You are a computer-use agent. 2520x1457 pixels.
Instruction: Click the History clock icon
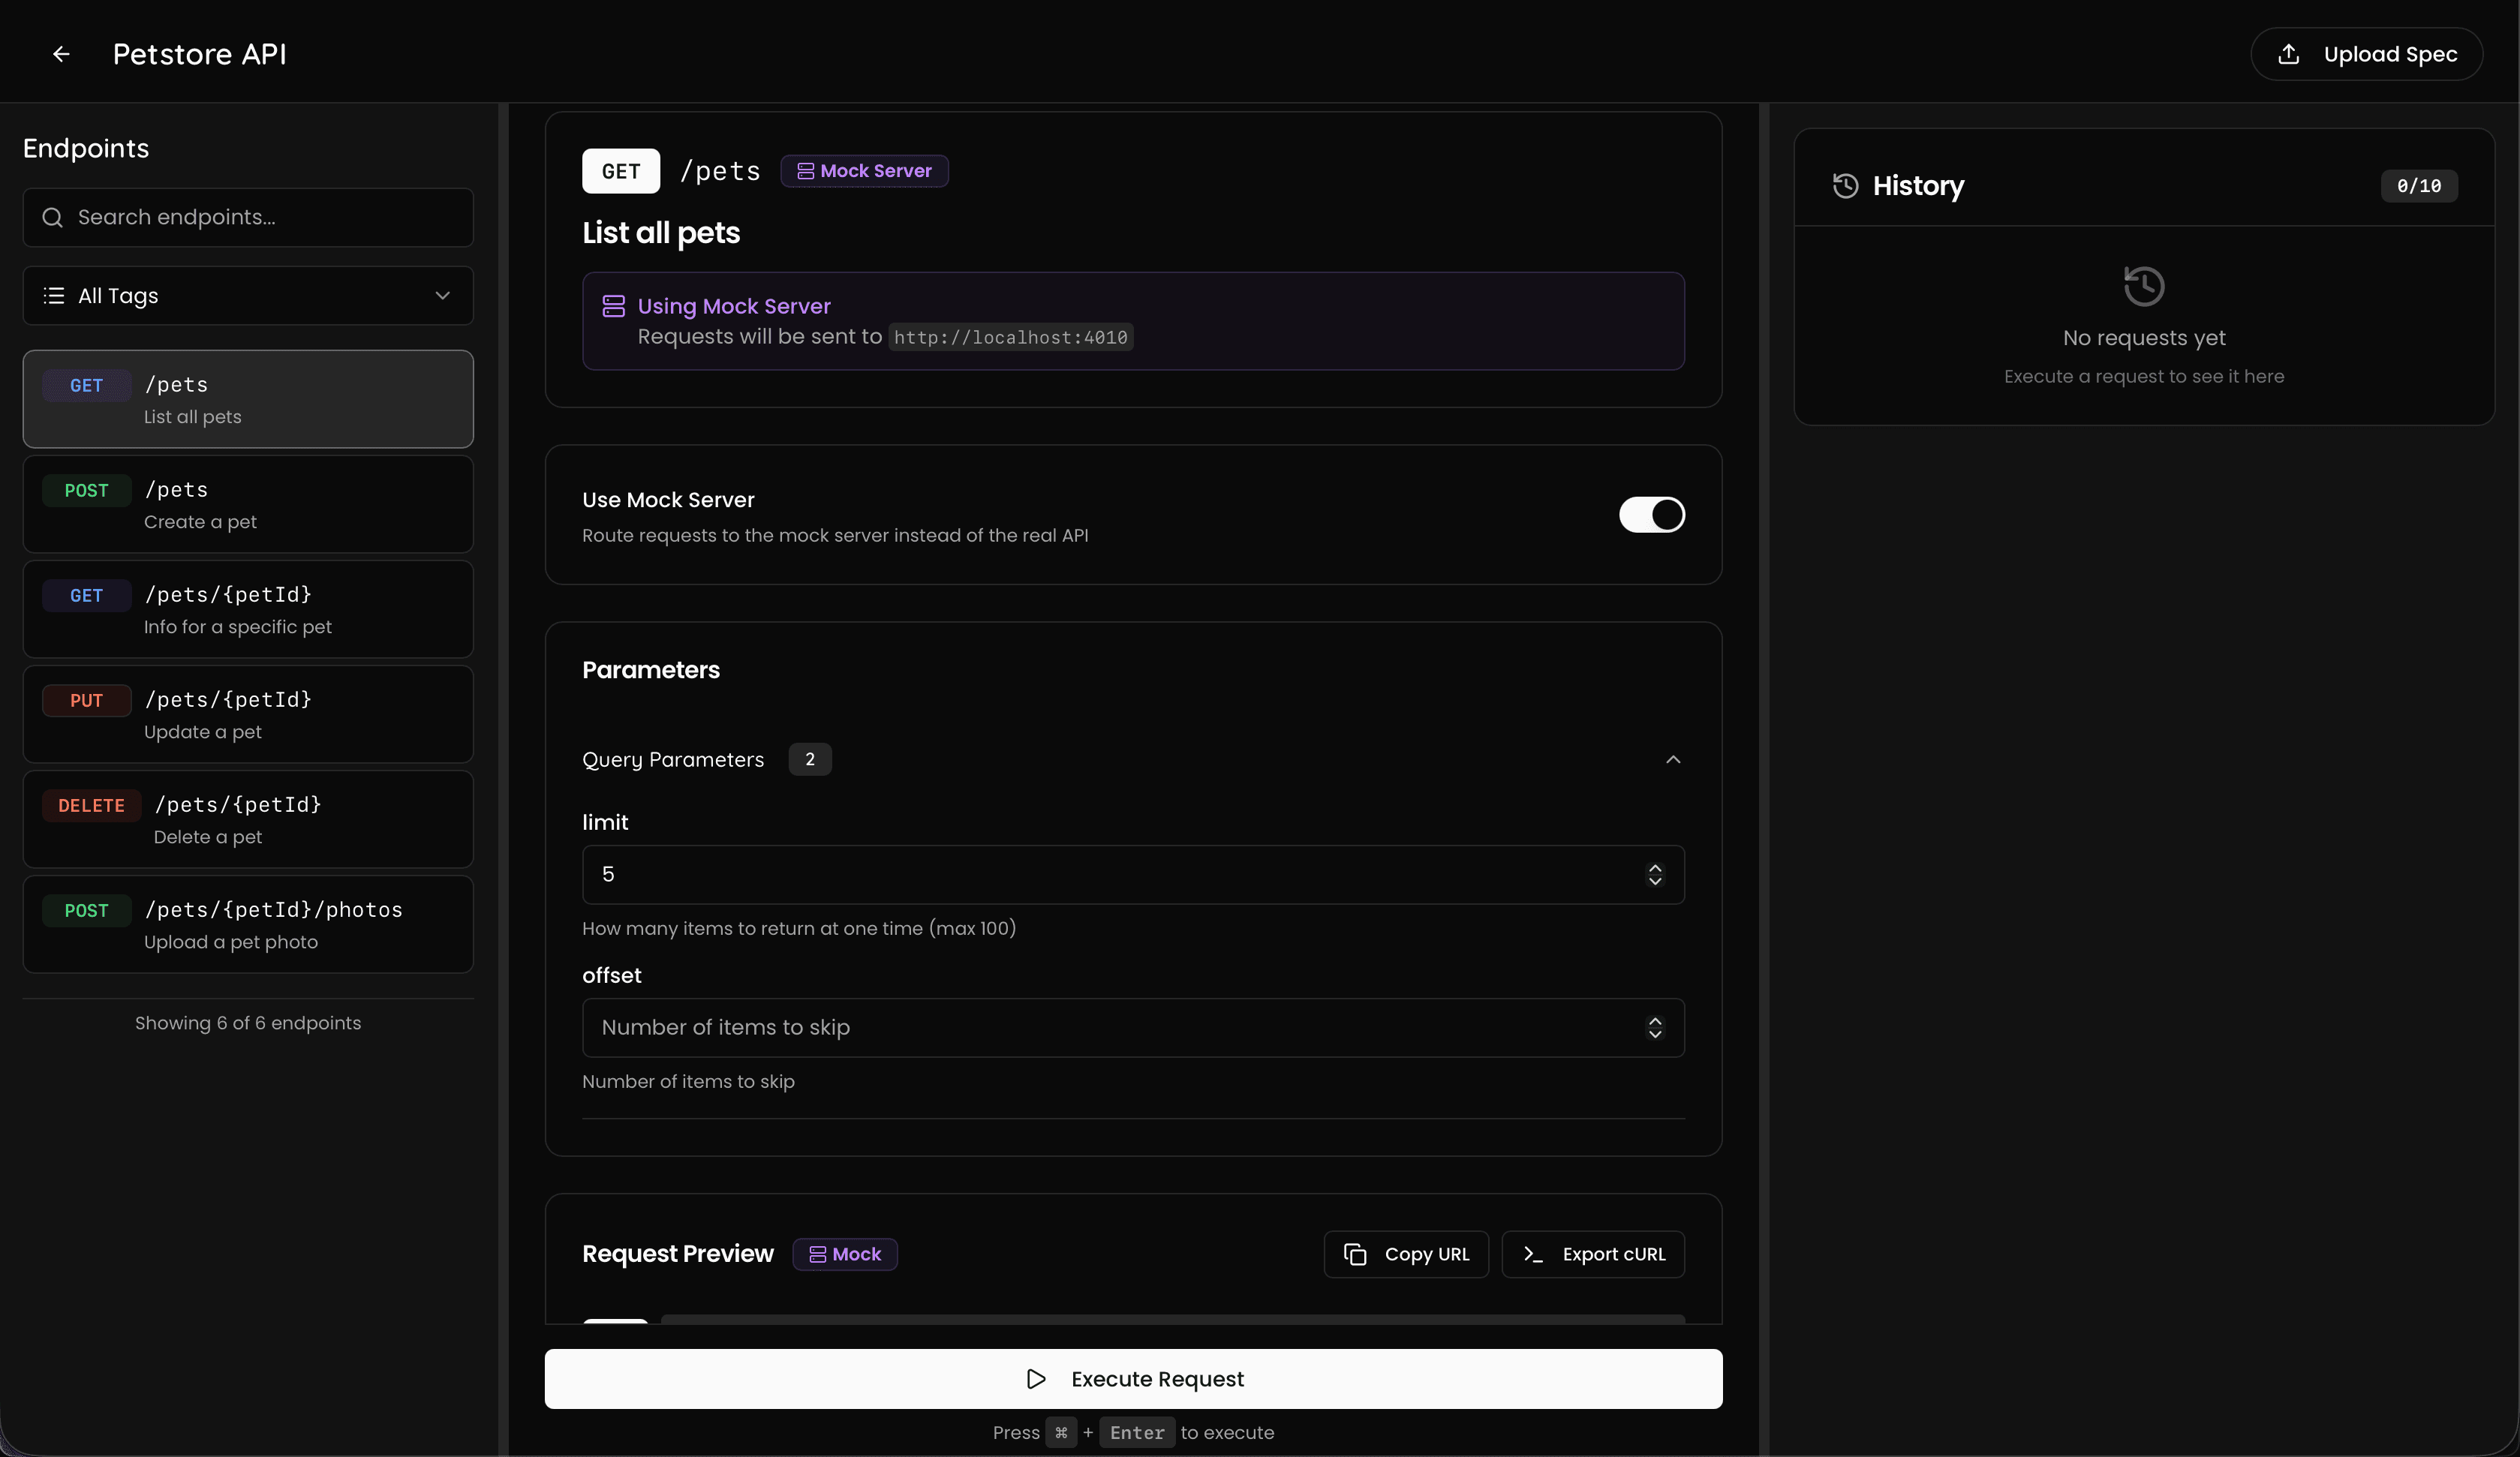1845,186
